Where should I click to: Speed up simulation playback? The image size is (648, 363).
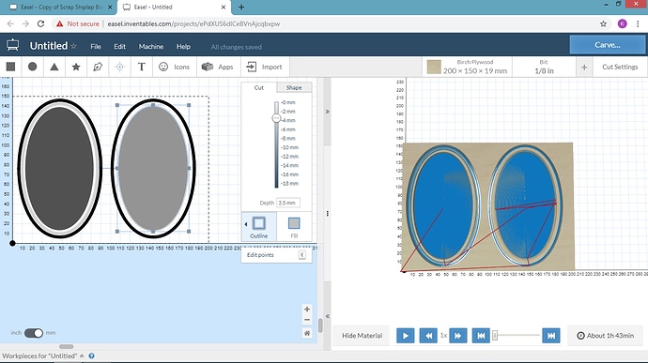458,336
